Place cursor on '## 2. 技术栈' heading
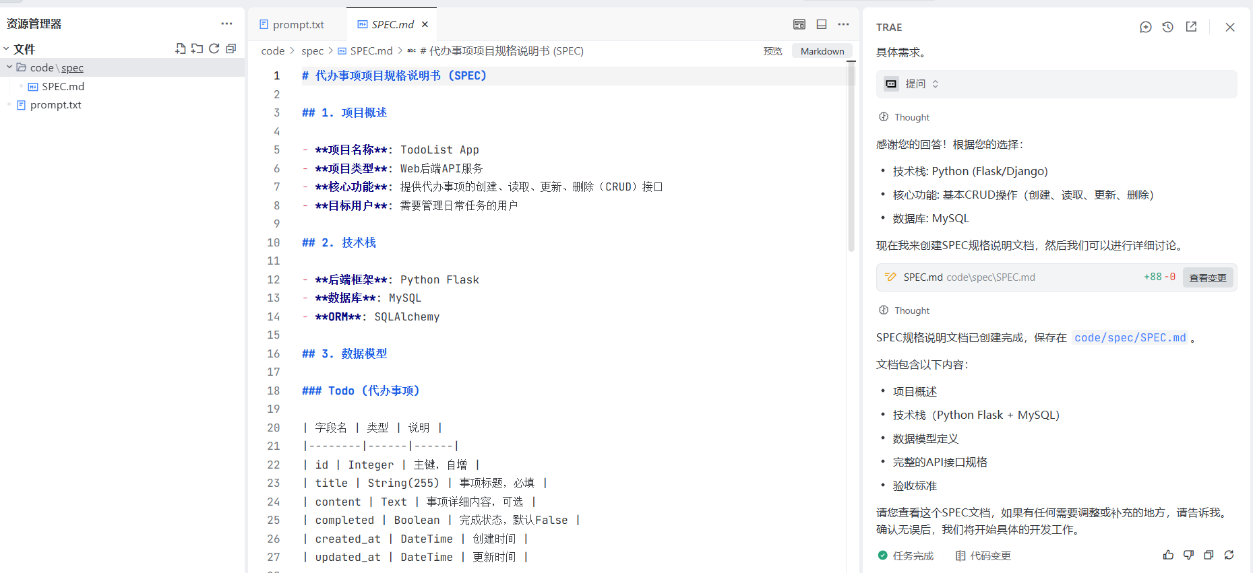The width and height of the screenshot is (1253, 573). pos(339,242)
